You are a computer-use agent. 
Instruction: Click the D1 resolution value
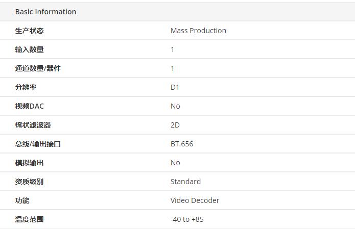pyautogui.click(x=175, y=87)
